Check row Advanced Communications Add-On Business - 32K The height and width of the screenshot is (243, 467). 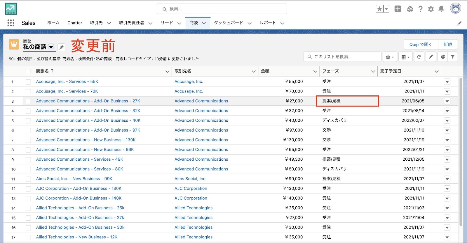(x=28, y=111)
